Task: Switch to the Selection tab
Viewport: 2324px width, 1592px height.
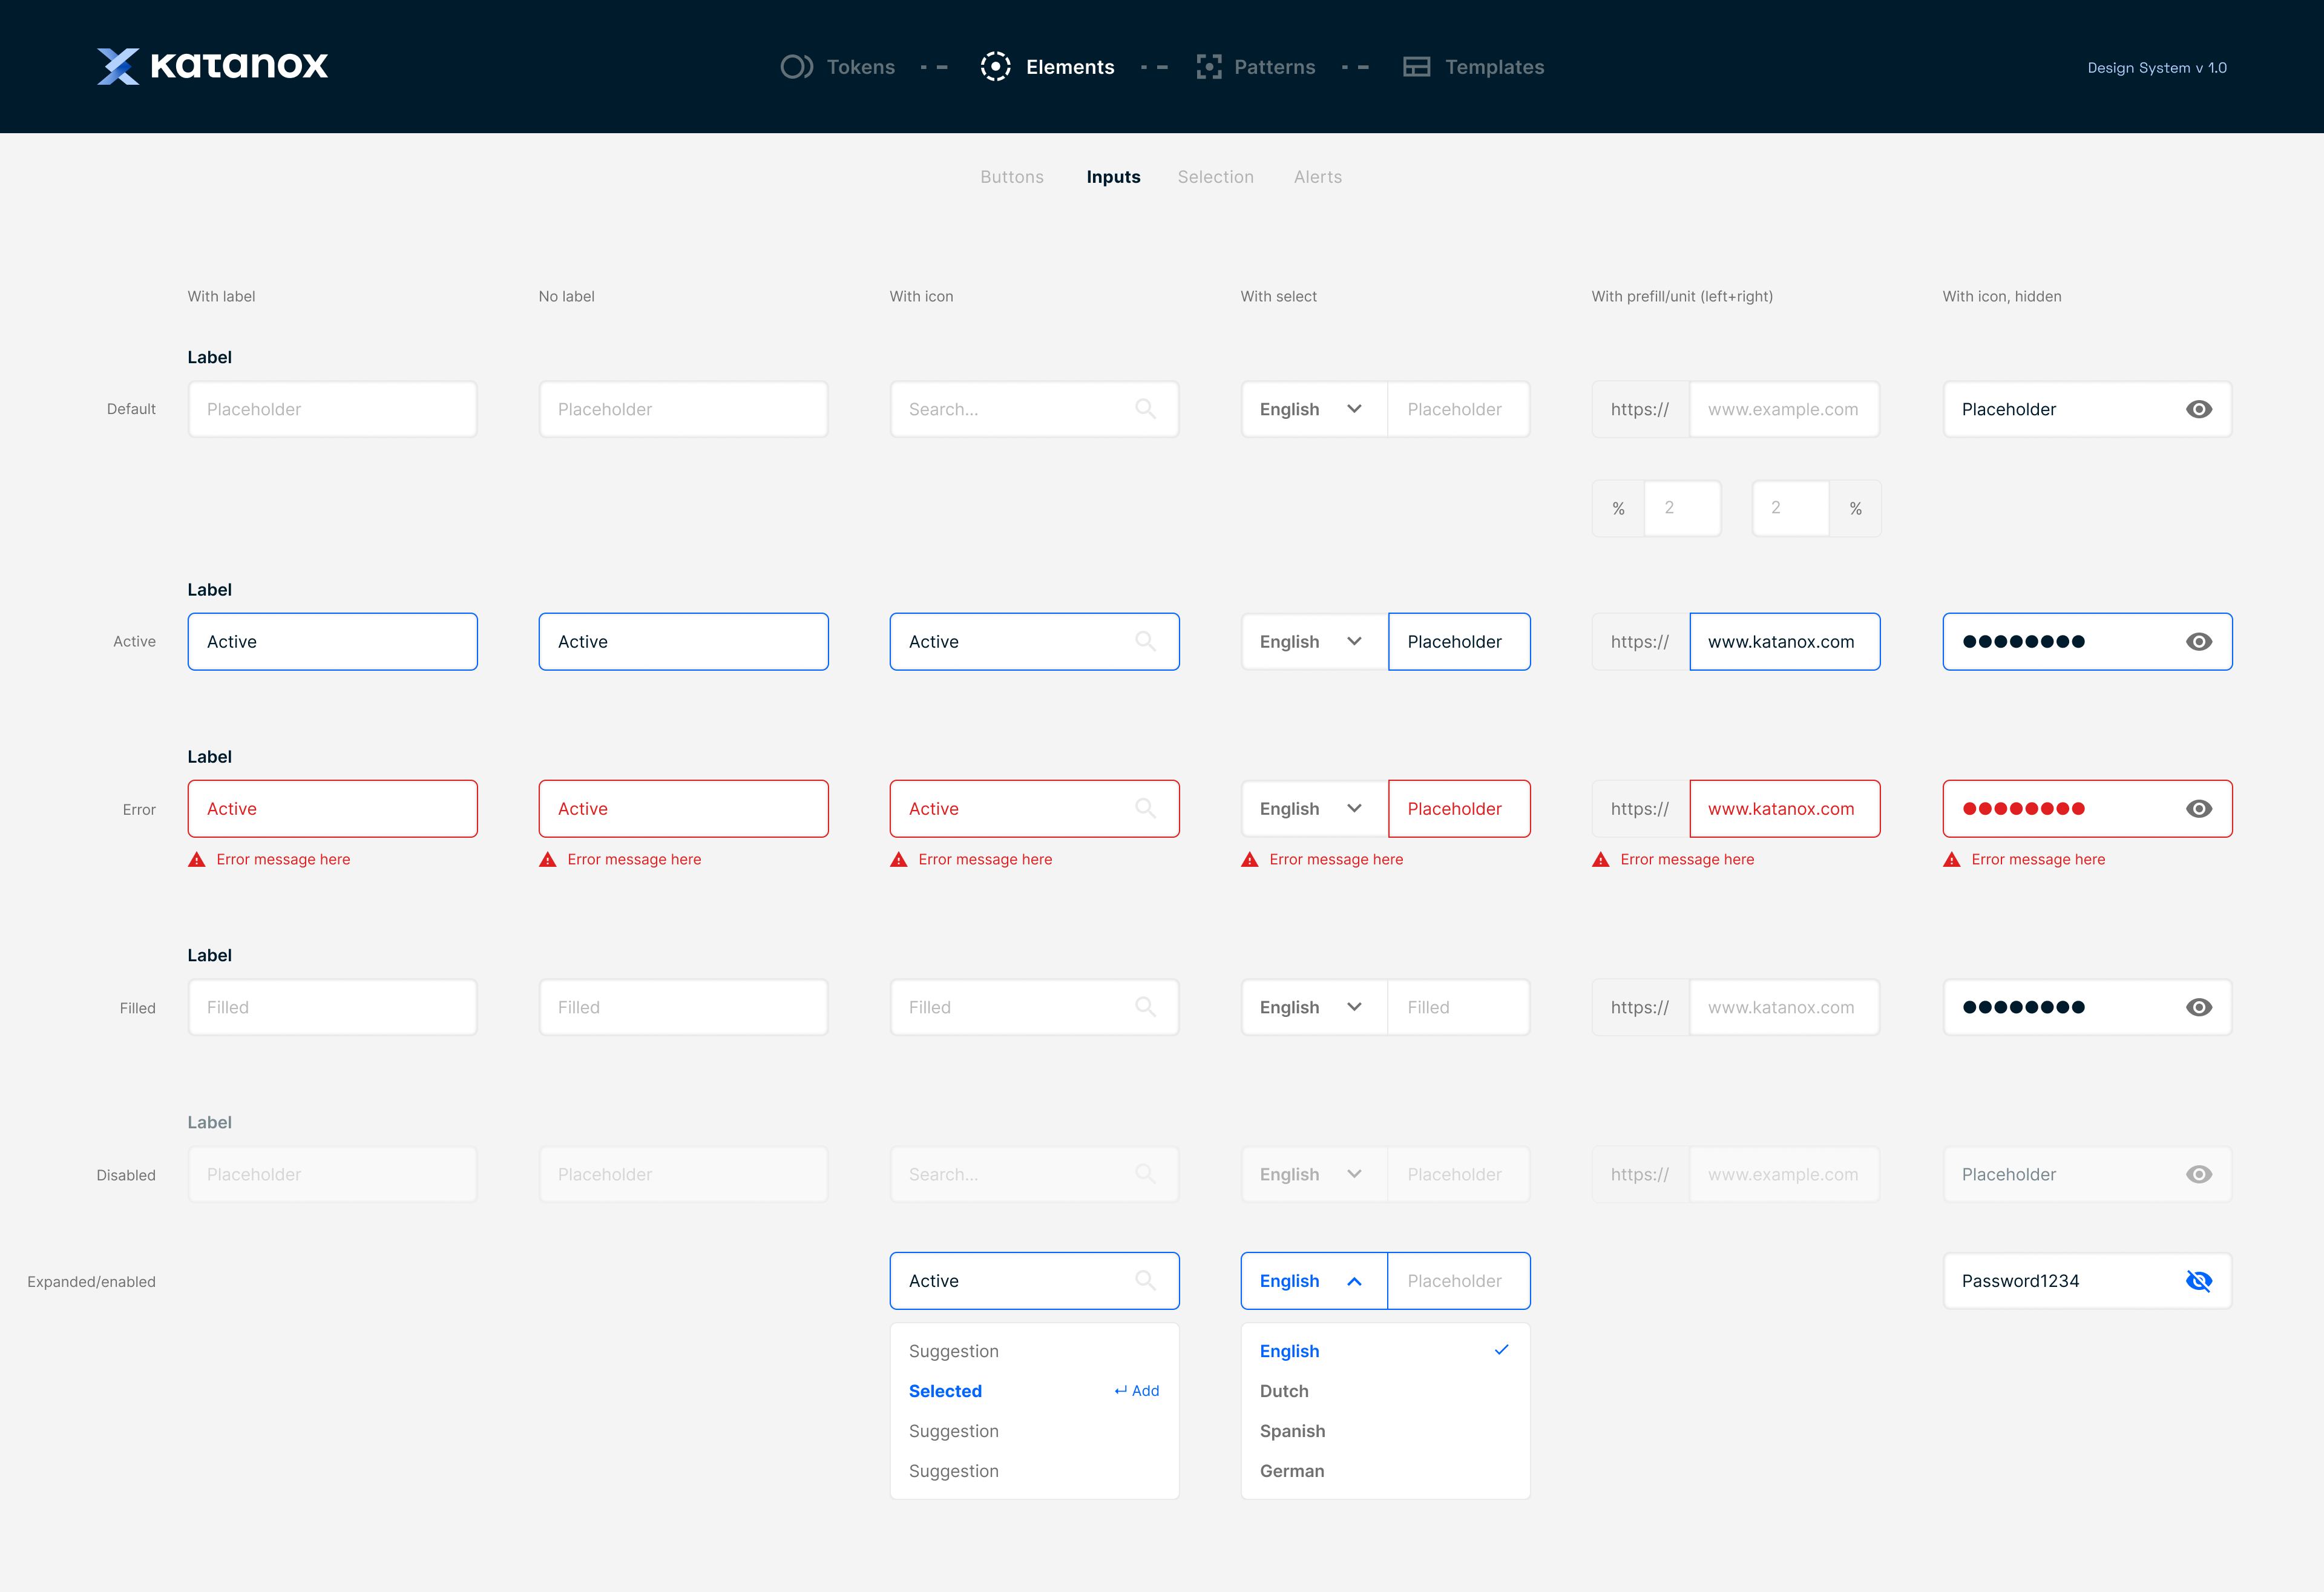Action: tap(1215, 177)
